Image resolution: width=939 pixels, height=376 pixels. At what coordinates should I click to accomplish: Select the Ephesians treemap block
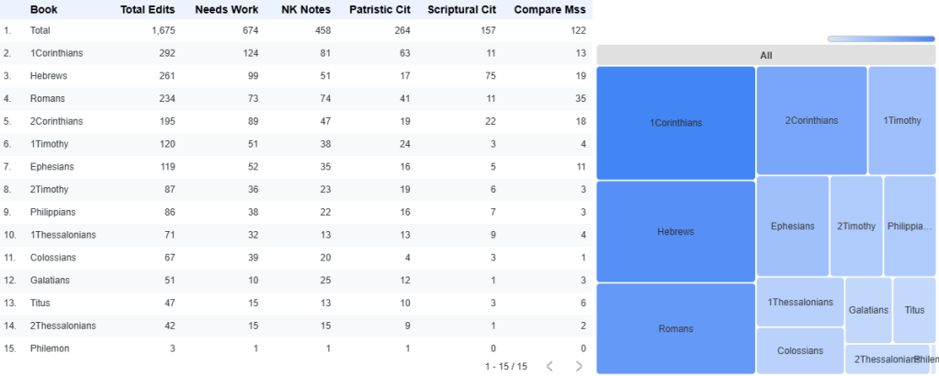(x=792, y=226)
